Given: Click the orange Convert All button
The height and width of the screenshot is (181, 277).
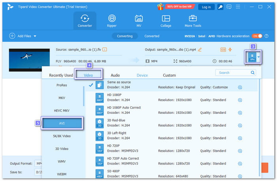Looking at the screenshot, I should point(265,168).
